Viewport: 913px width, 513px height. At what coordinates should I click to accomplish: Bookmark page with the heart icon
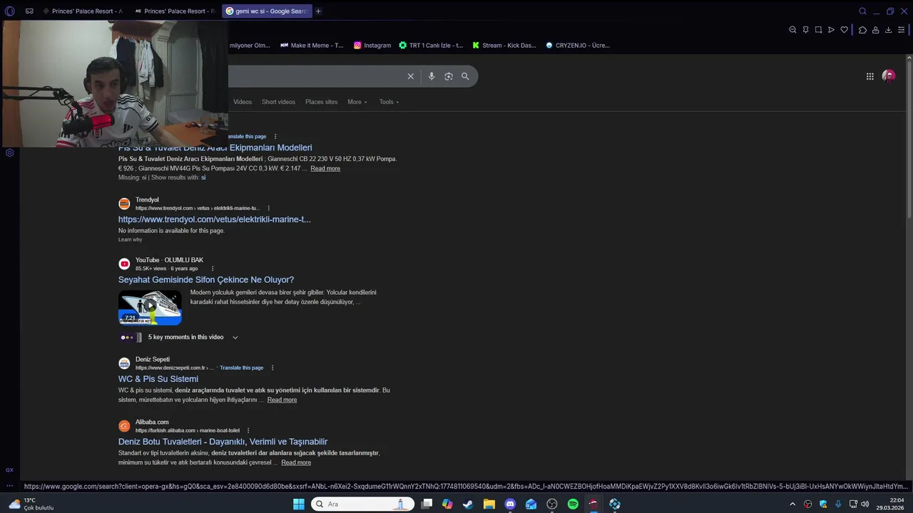845,30
